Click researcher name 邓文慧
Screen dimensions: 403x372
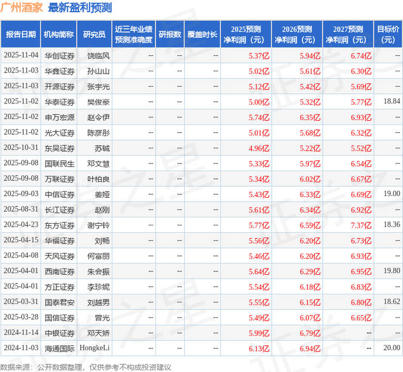pyautogui.click(x=98, y=163)
